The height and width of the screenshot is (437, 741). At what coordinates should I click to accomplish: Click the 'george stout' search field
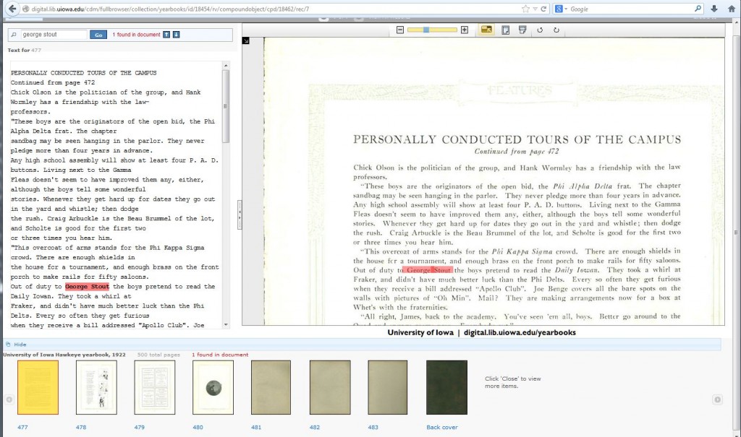pyautogui.click(x=52, y=35)
